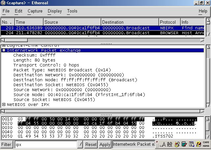Open the IME help question mark icon

198,144
